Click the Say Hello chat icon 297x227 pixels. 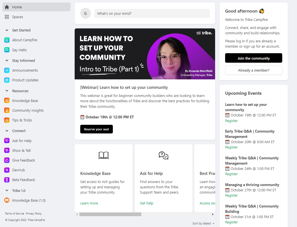pyautogui.click(x=7, y=50)
